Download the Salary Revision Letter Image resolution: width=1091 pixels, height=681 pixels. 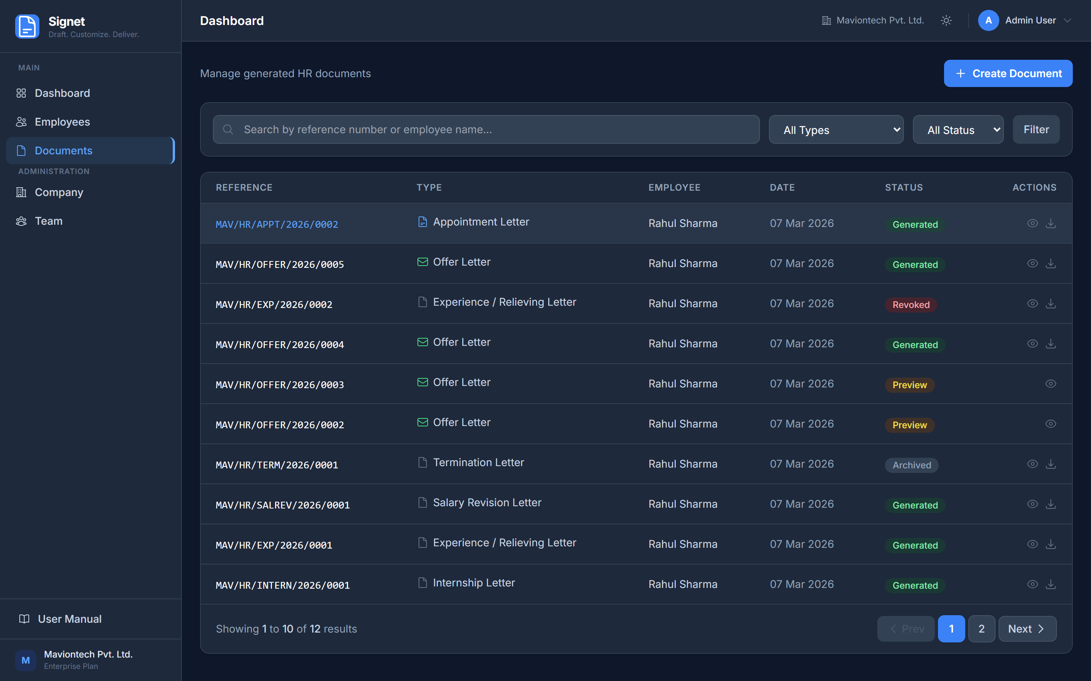click(1050, 504)
